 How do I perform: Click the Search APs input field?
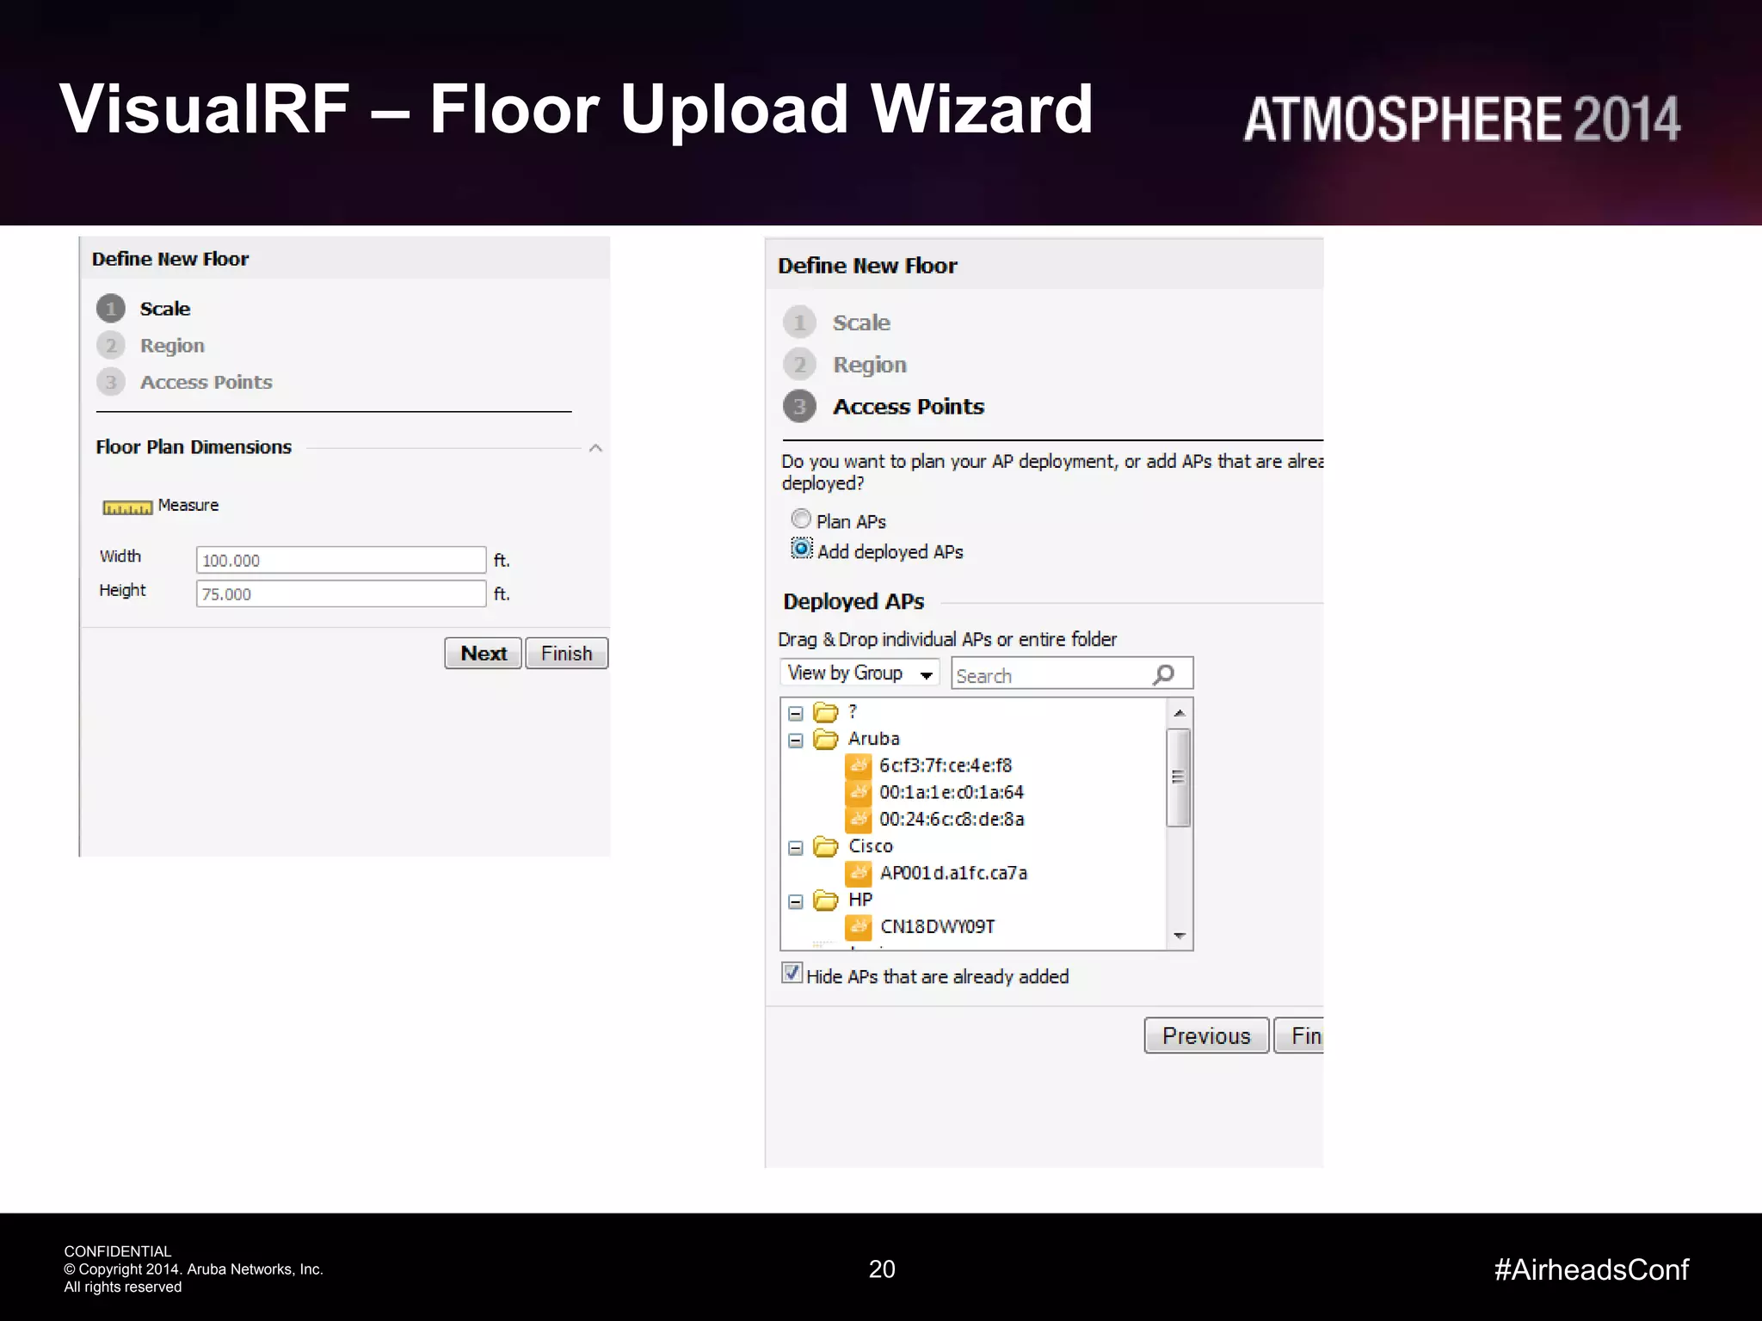coord(1072,674)
